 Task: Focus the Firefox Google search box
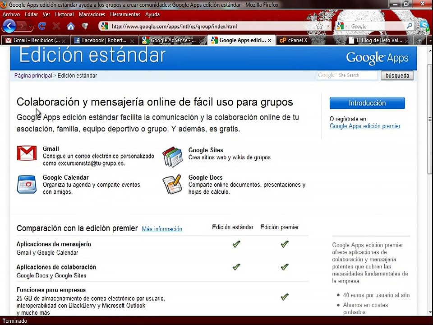pos(378,26)
